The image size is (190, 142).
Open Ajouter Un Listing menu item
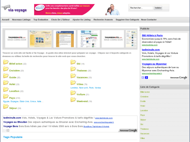[82, 20]
